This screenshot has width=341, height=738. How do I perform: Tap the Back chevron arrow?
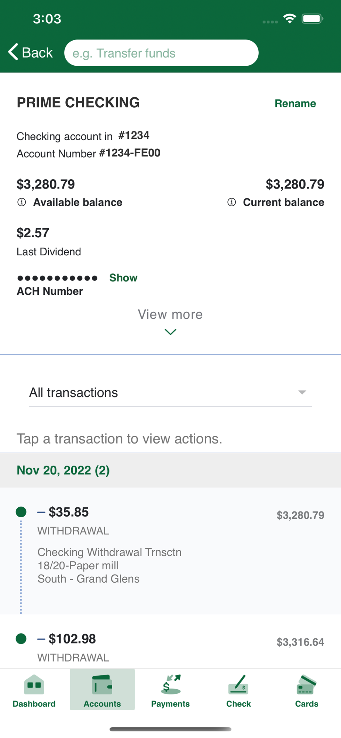pyautogui.click(x=13, y=52)
